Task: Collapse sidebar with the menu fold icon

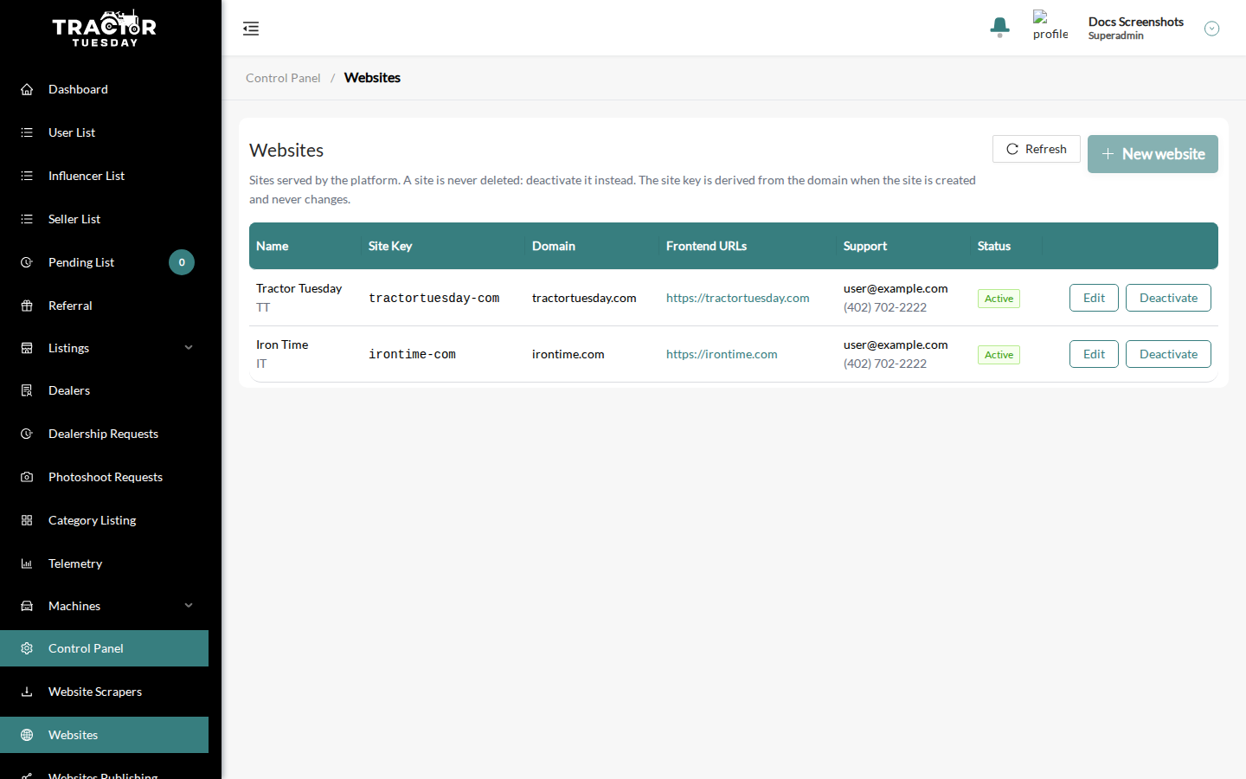Action: point(251,29)
